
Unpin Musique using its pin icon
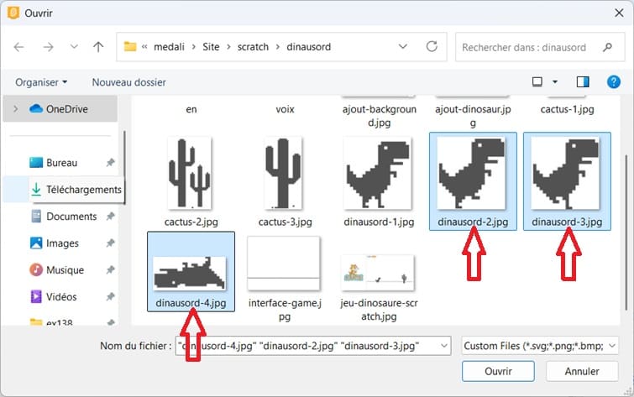pos(110,269)
